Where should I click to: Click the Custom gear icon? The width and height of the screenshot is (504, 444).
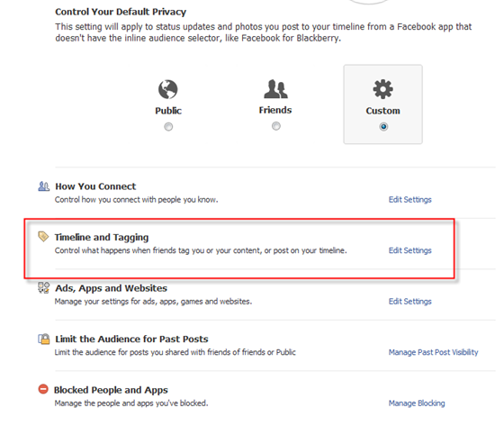pos(382,89)
